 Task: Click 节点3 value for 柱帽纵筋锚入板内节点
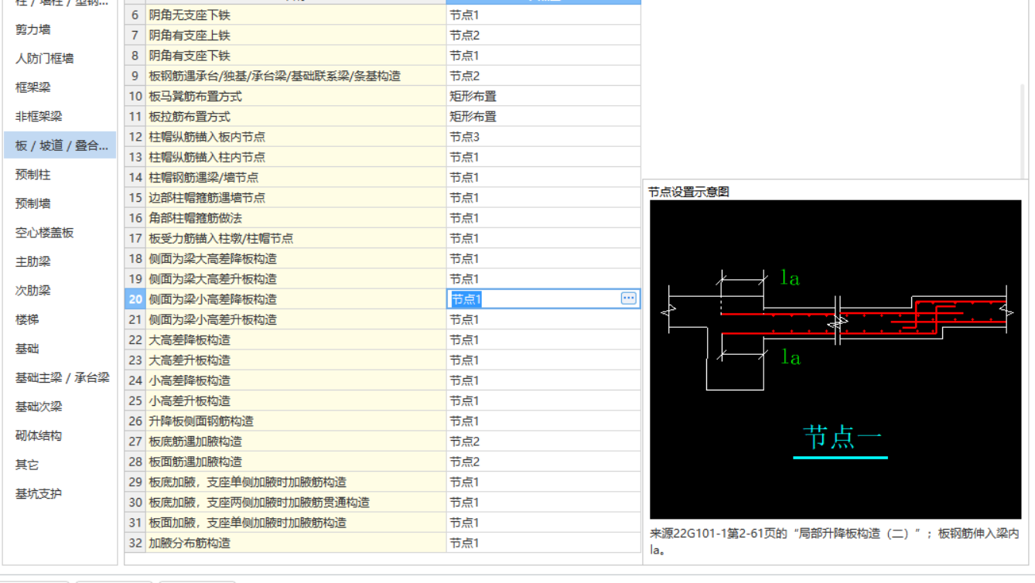544,137
